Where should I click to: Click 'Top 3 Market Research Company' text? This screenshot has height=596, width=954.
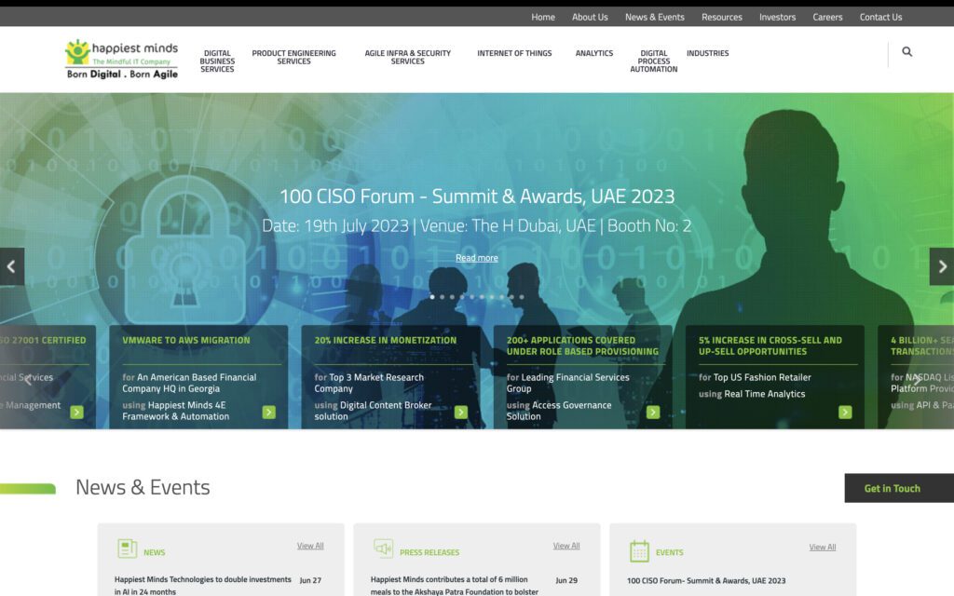tap(369, 383)
